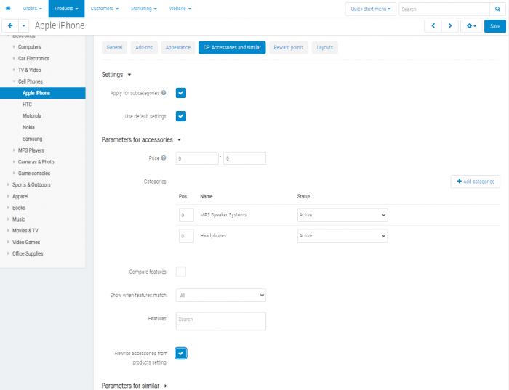Screen dimensions: 509x390
Task: Open the Products menu
Action: click(x=67, y=9)
